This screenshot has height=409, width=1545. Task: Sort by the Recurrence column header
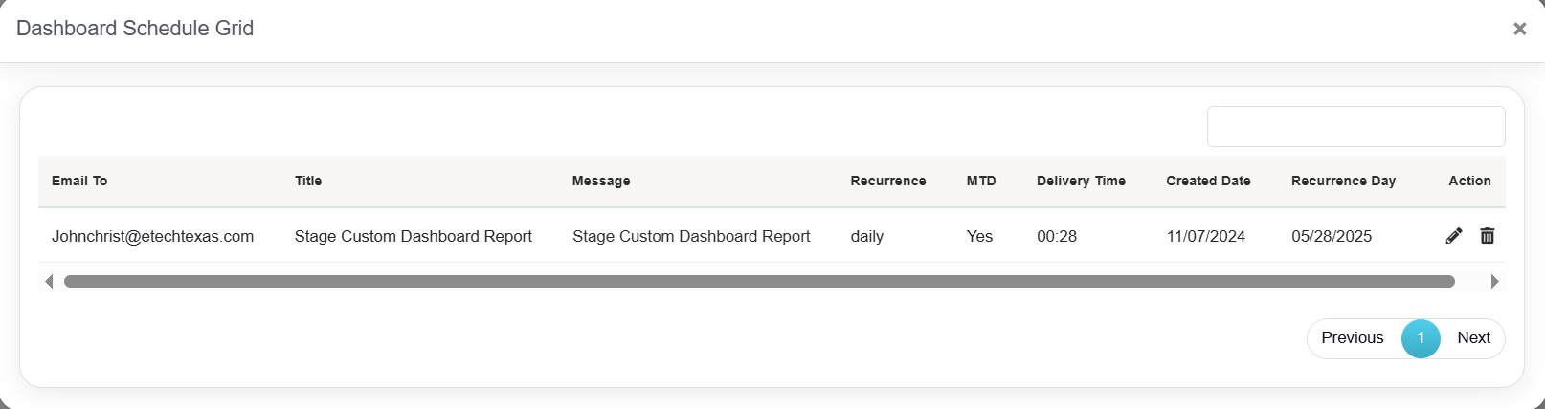coord(888,182)
